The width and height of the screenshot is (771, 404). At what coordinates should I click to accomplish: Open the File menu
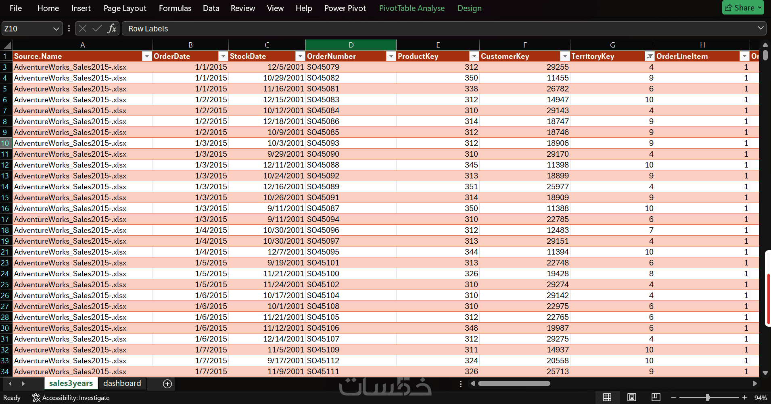(x=16, y=8)
